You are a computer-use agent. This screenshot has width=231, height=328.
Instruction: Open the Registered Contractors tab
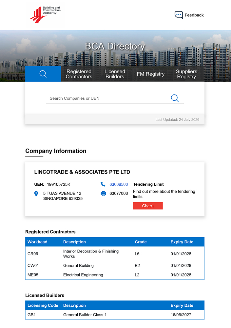coord(79,74)
